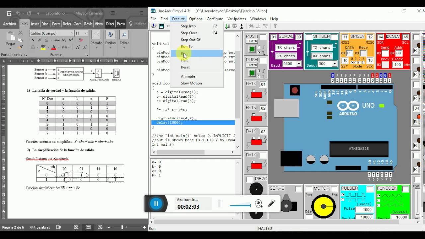This screenshot has height=239, width=425.
Task: Open UnoArduSim help question mark icon
Action: pos(275,26)
